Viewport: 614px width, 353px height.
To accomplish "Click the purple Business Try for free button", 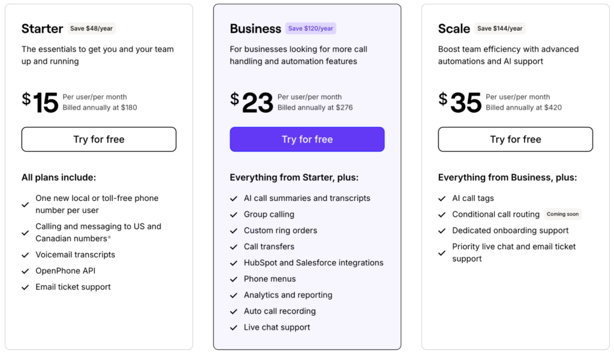I will pos(307,139).
